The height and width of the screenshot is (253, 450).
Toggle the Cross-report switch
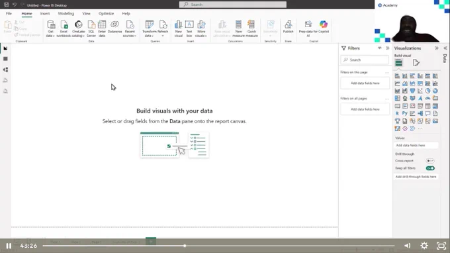(430, 161)
